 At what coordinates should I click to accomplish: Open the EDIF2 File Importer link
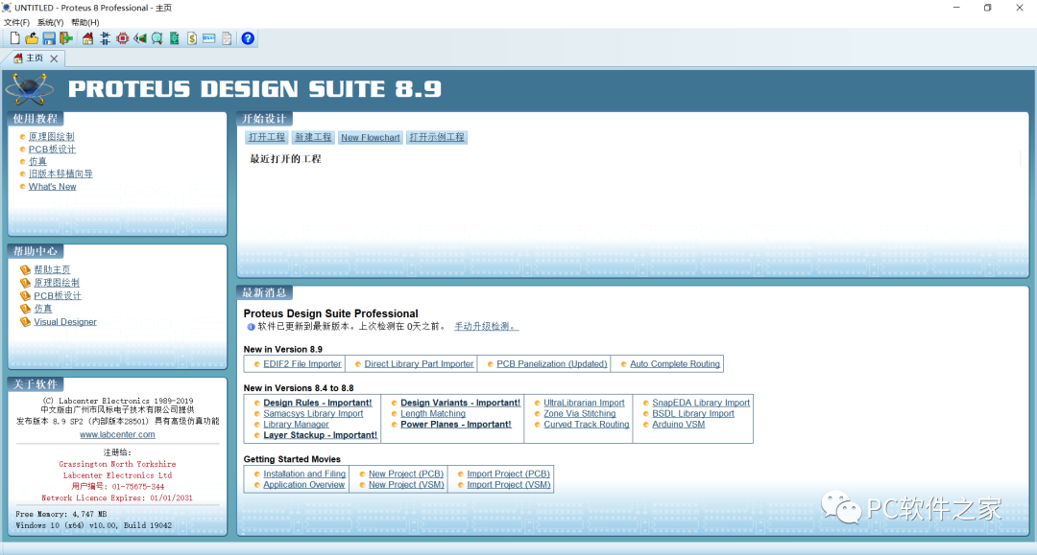pos(302,363)
